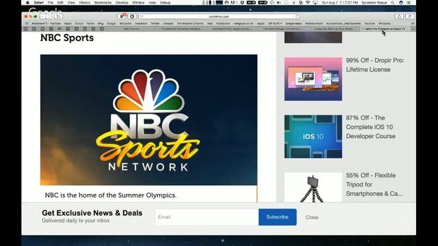Toggle the Safari sidebar button
The height and width of the screenshot is (246, 438).
coord(58,16)
